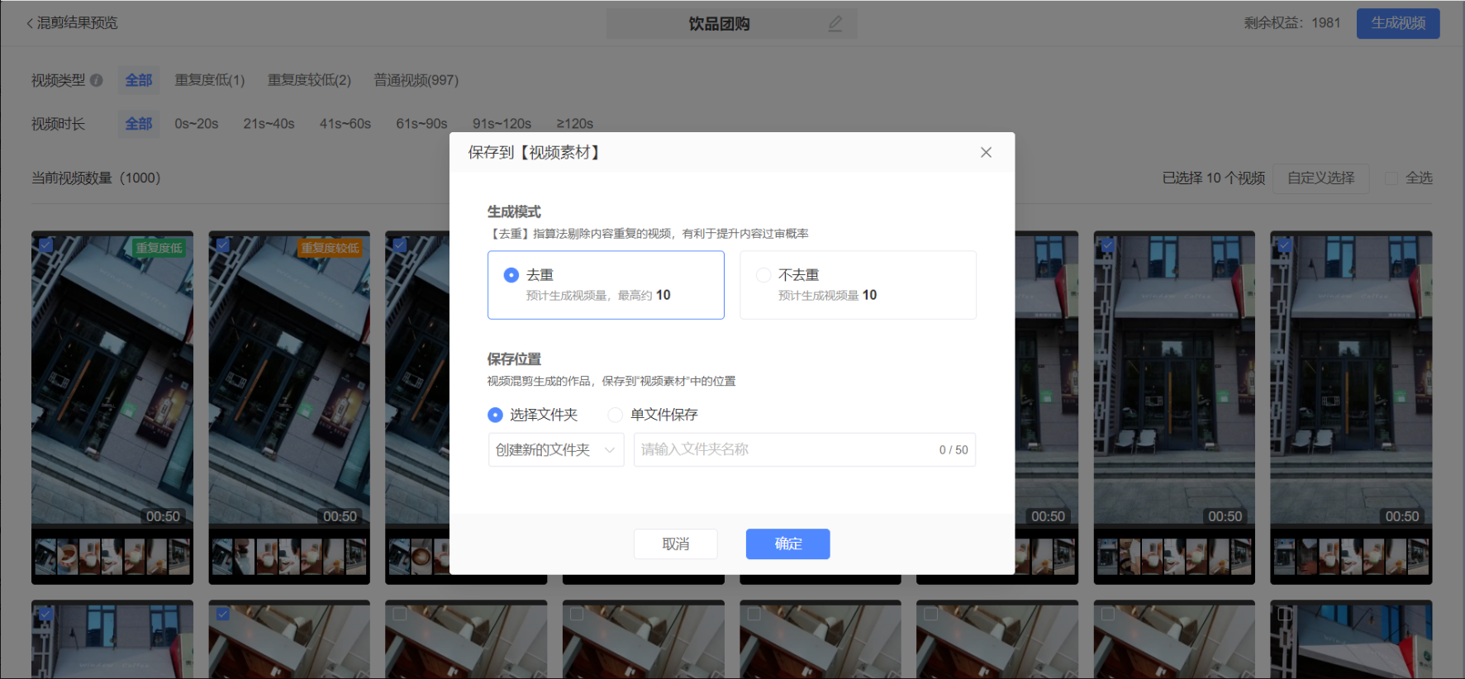Close the 保存到【视频素材】 dialog
This screenshot has height=679, width=1465.
click(986, 152)
